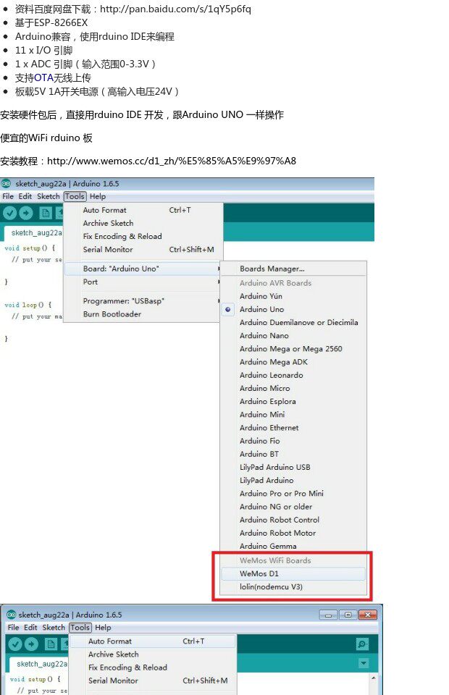
Task: Choose Fix Encoding & Reload in top window
Action: pos(143,236)
